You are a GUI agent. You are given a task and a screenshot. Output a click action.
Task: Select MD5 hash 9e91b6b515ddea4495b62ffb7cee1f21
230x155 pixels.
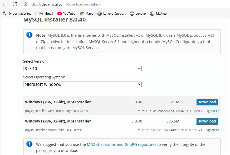tap(174, 130)
